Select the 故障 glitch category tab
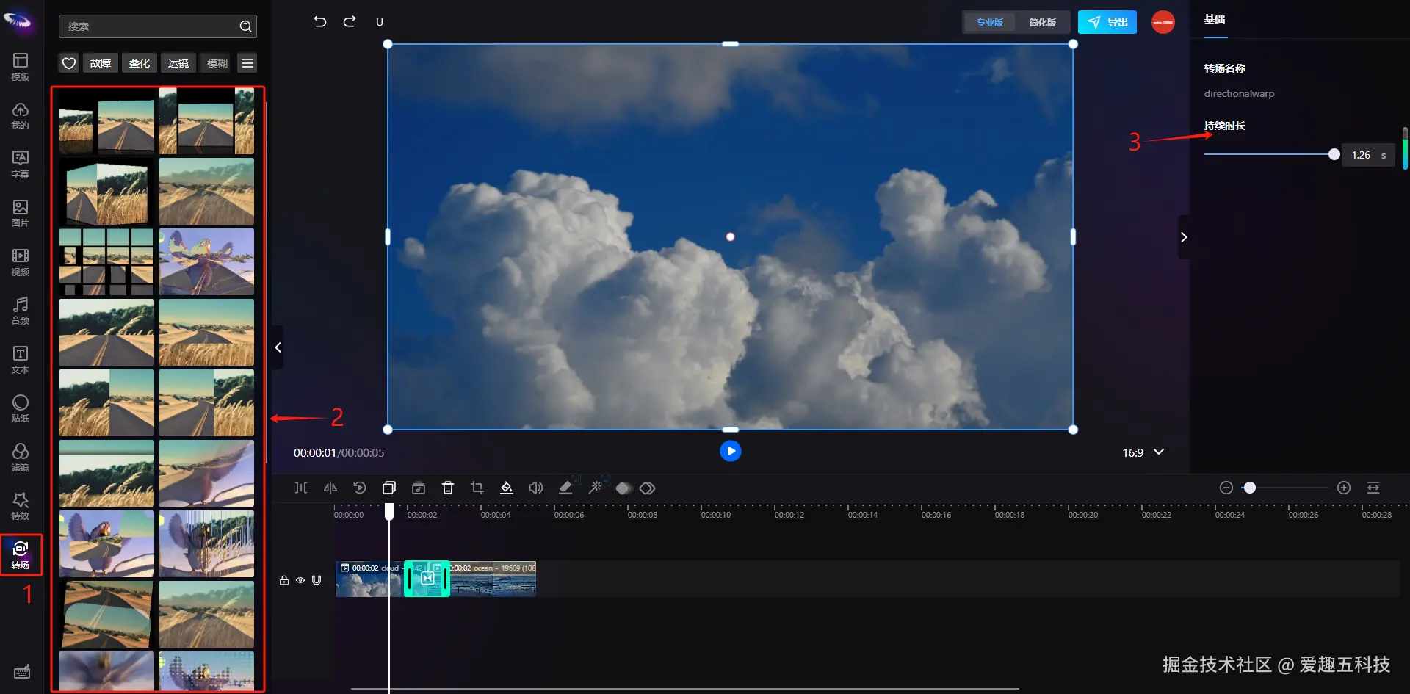The height and width of the screenshot is (694, 1410). tap(101, 63)
